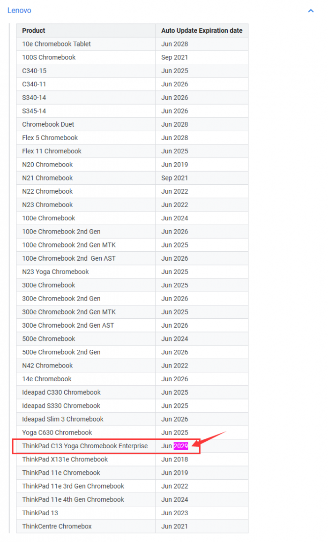Screen dimensions: 328x542
Task: Click Sep 2021 date for N21 Chromebook
Action: pyautogui.click(x=175, y=178)
